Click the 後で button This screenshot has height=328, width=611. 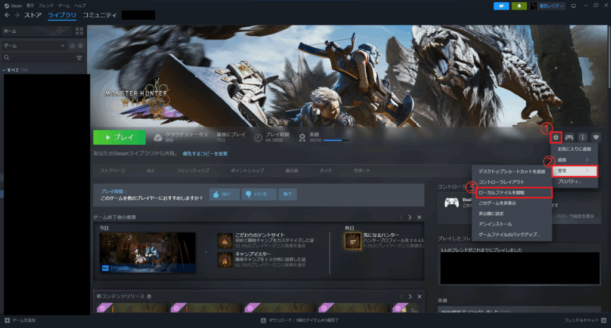[288, 194]
